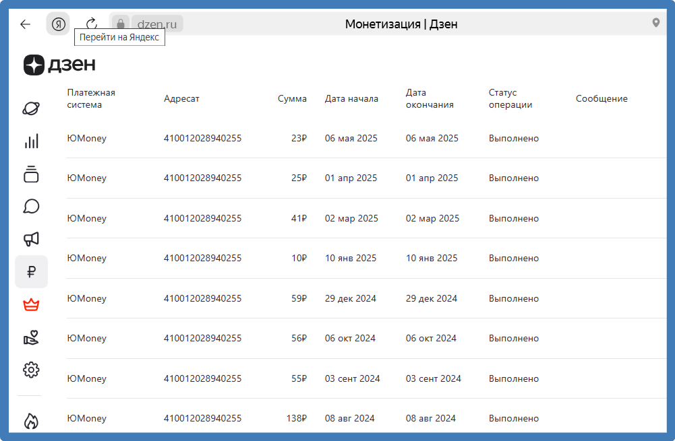The width and height of the screenshot is (675, 441).
Task: Click start date 06 окт 2024
Action: 350,338
